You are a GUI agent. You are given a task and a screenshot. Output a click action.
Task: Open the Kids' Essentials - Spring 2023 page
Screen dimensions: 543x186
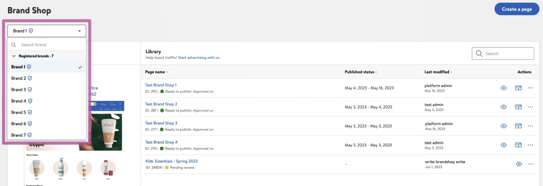pyautogui.click(x=171, y=161)
